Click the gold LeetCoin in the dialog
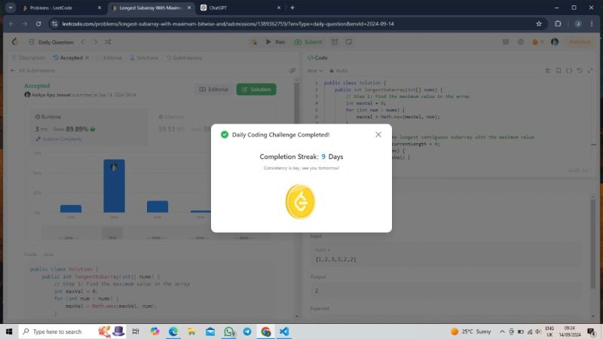 coord(300,202)
